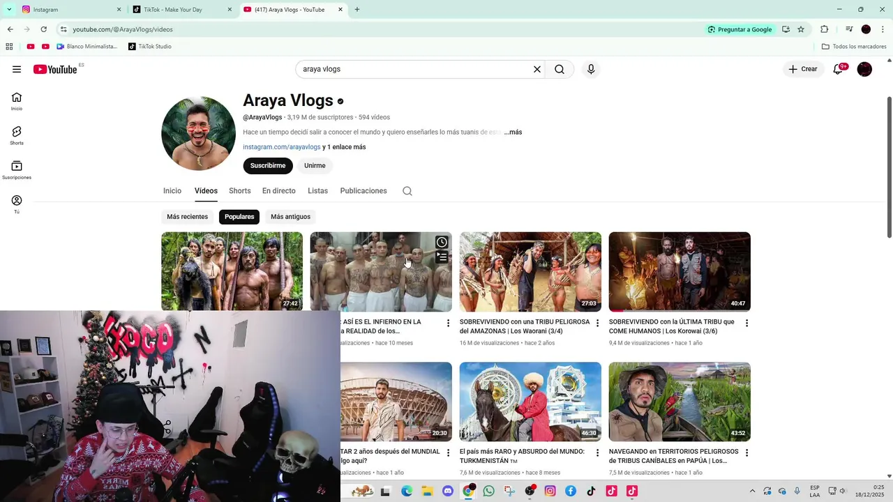Open Chrome extensions puzzle icon
Screen dimensions: 893x502
[825, 29]
